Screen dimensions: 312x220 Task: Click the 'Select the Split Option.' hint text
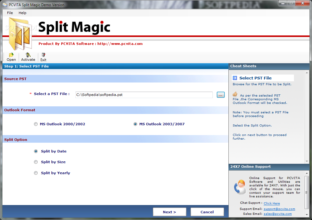252,126
